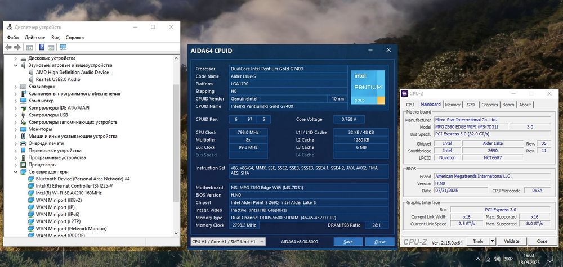Open AIDA64 CPU #1 / Core #1 dropdown

(228, 242)
